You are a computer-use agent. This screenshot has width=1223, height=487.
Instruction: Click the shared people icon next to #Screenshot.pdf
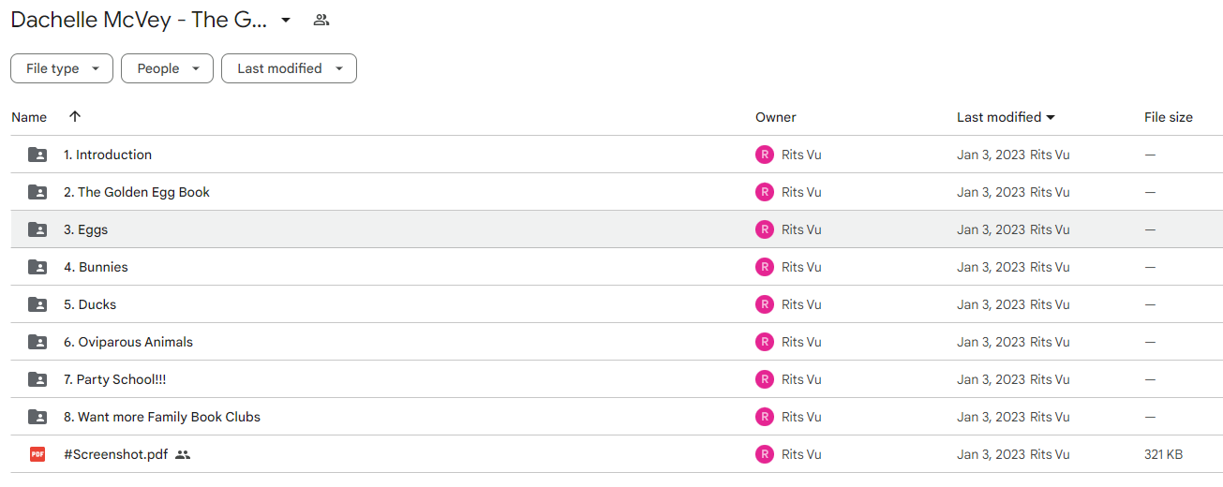(x=183, y=454)
